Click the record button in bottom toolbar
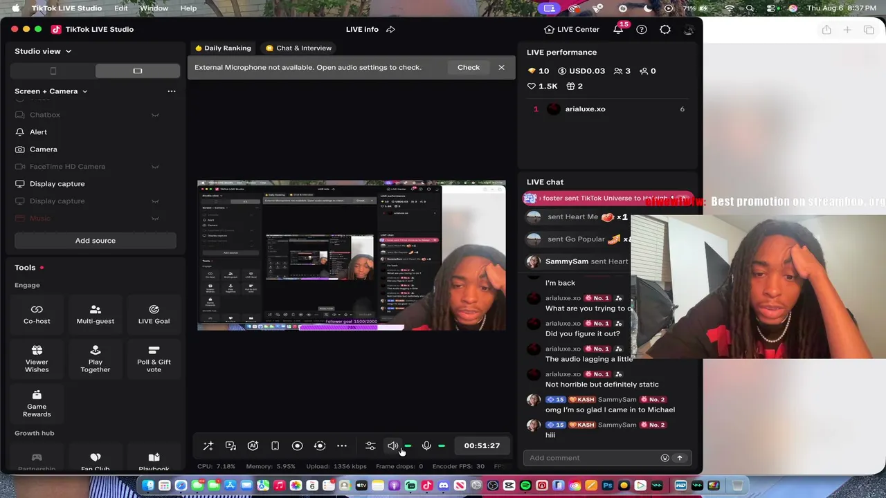 click(x=298, y=446)
